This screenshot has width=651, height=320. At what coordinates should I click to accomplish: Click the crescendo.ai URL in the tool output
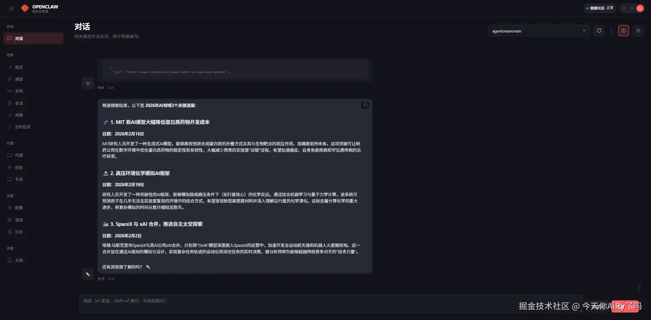177,72
